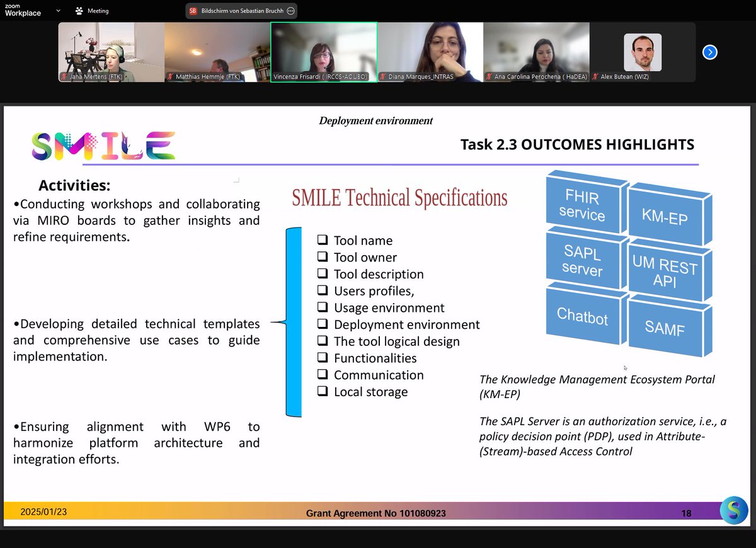Click the muted mic icon of Jana Mertens
Screen dimensions: 756x548
64,77
